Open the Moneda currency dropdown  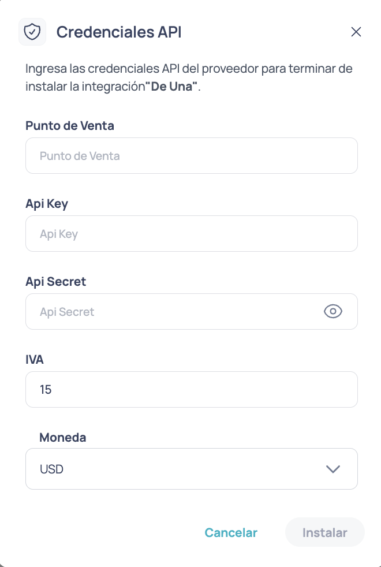[x=192, y=469]
